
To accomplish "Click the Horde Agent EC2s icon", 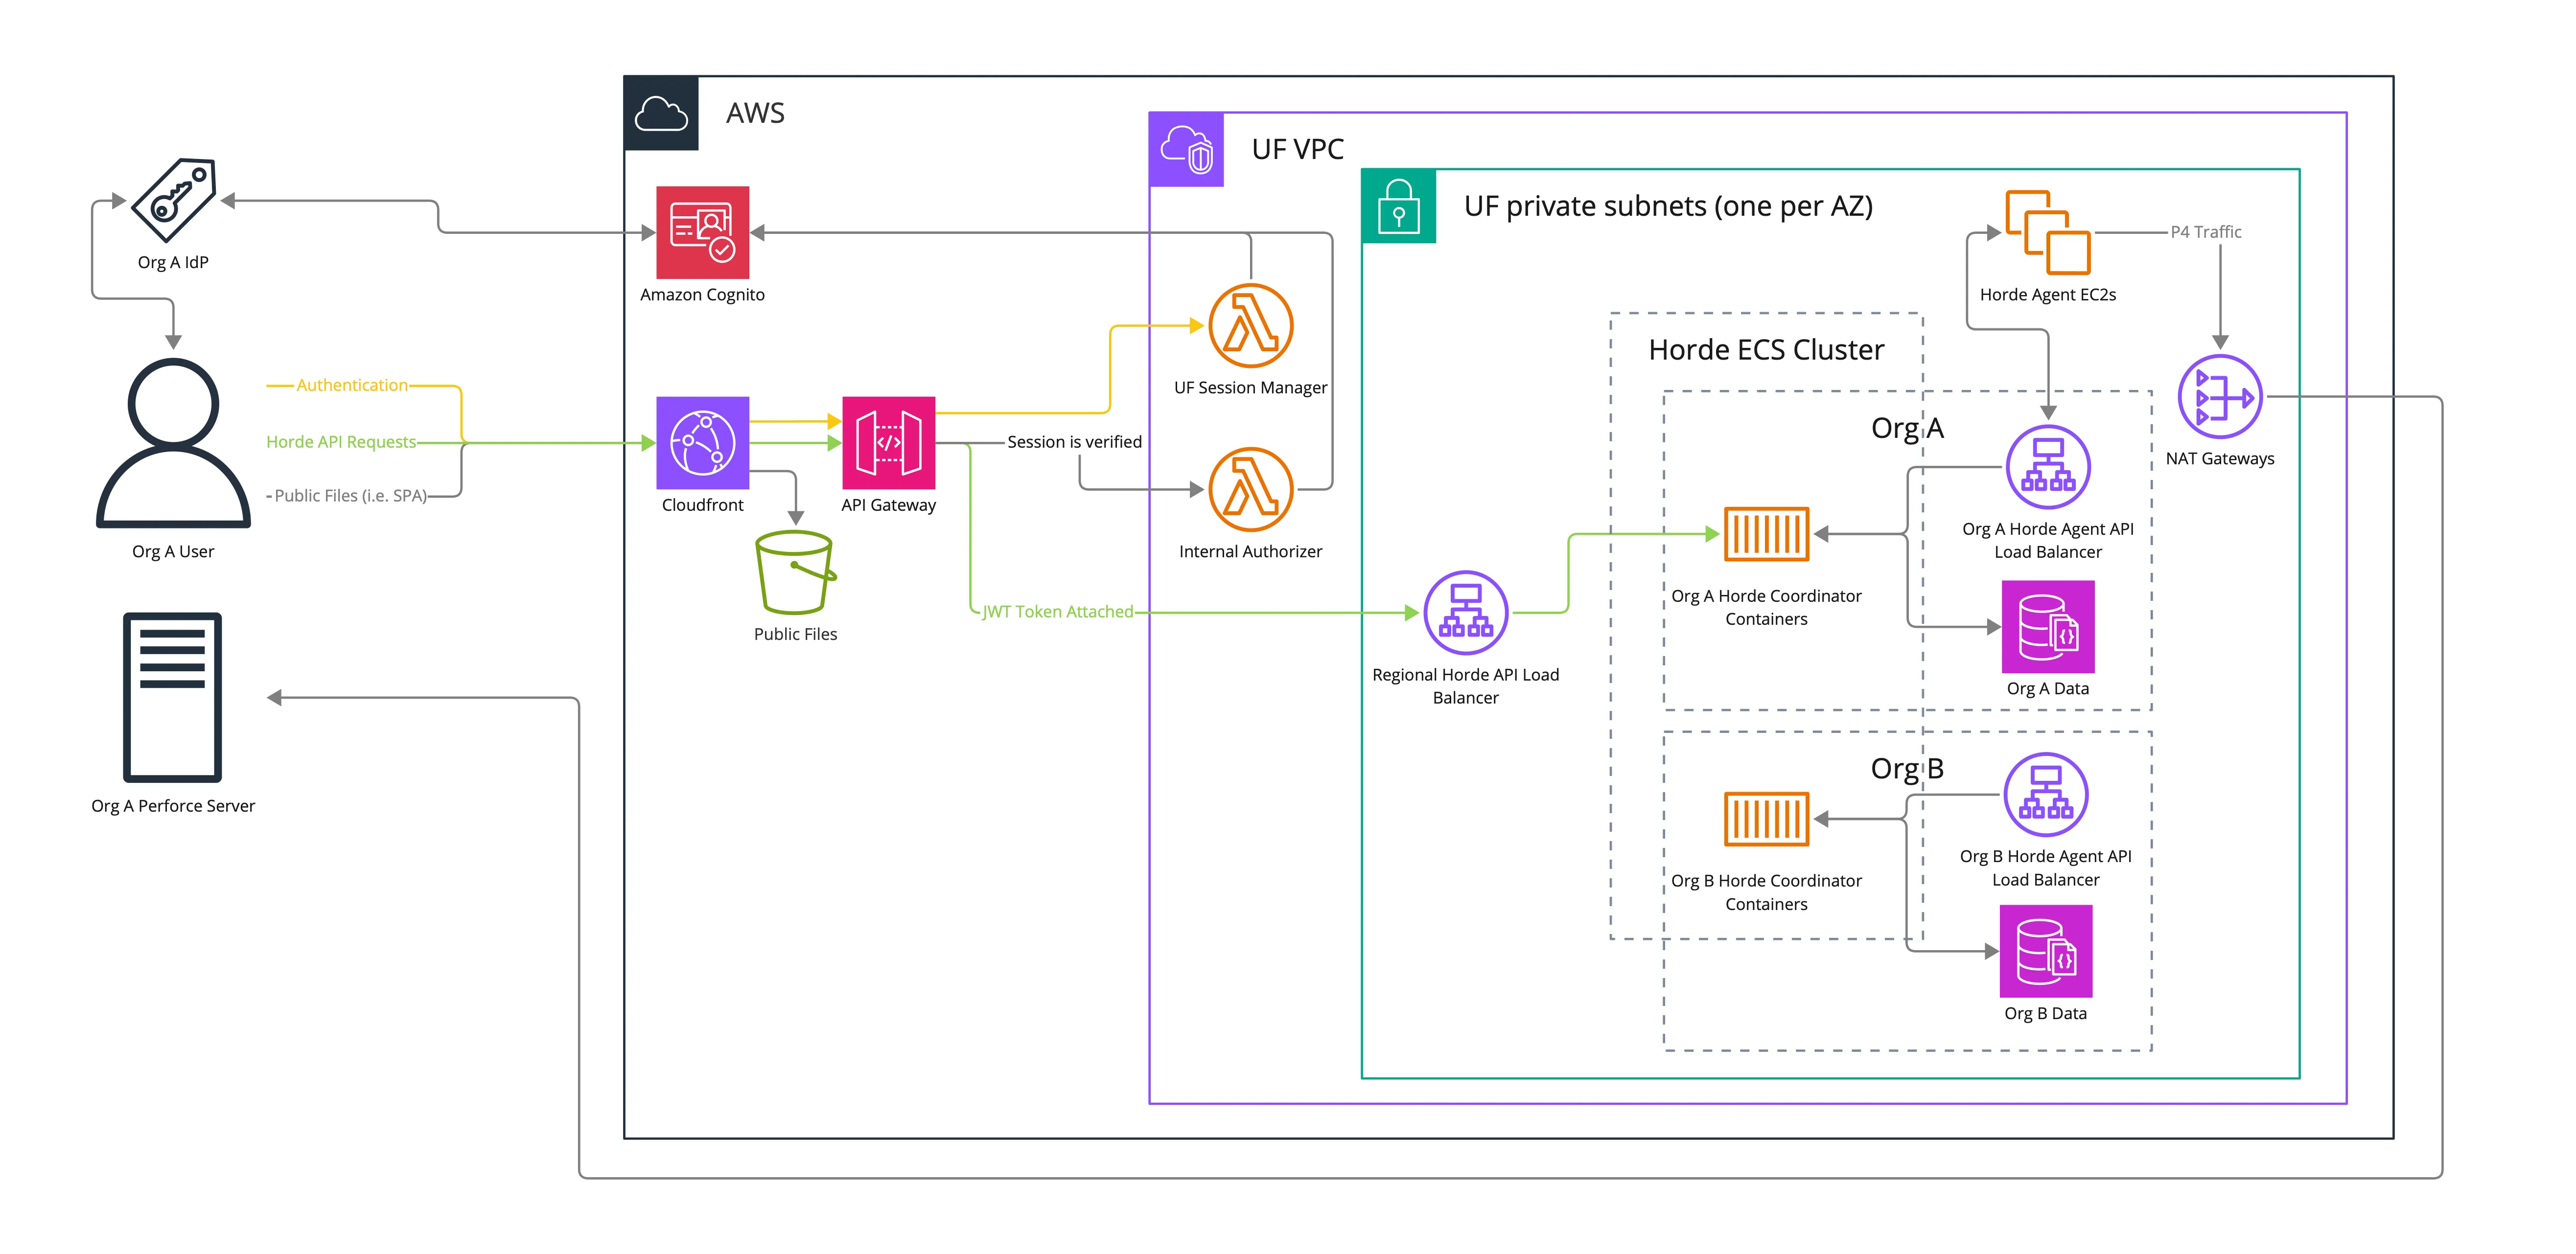I will 2048,232.
